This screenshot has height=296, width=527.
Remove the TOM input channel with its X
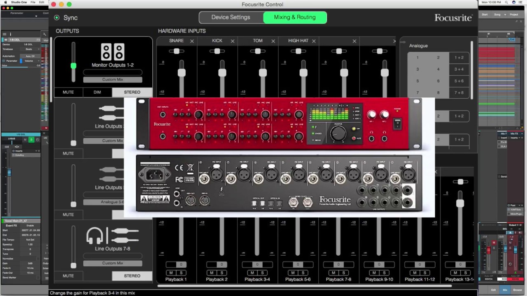coord(273,41)
